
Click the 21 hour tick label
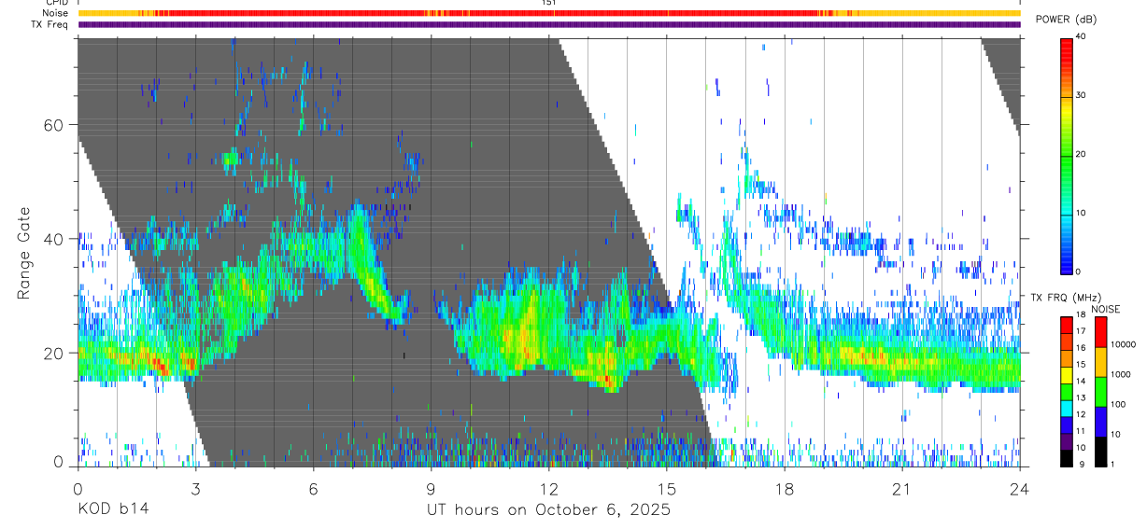pyautogui.click(x=902, y=489)
